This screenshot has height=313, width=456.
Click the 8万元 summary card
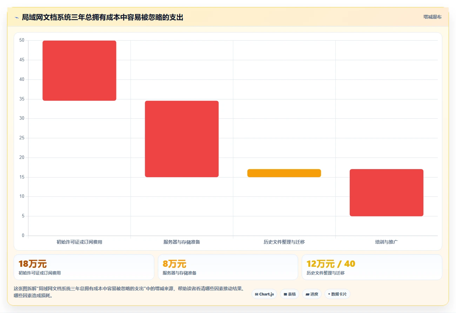click(x=228, y=267)
